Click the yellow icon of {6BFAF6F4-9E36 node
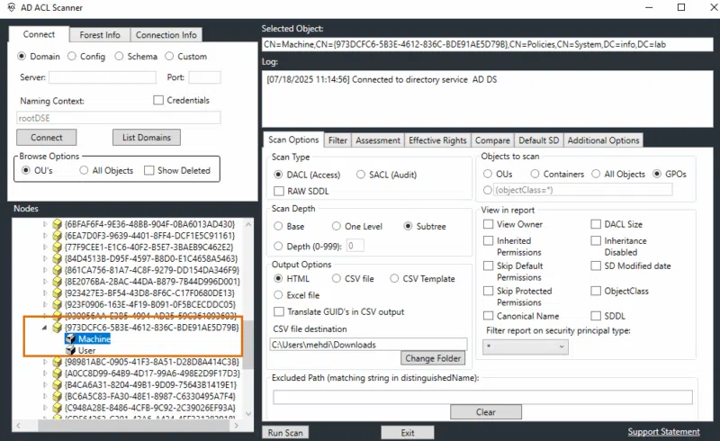Screen dimensions: 720x441 click(x=58, y=223)
